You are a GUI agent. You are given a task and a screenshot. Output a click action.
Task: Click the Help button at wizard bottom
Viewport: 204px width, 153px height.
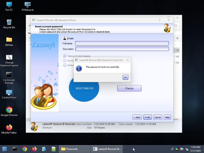167,117
